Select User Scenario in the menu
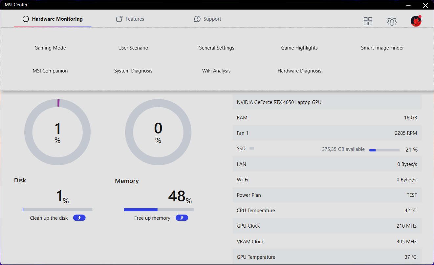 pyautogui.click(x=133, y=48)
